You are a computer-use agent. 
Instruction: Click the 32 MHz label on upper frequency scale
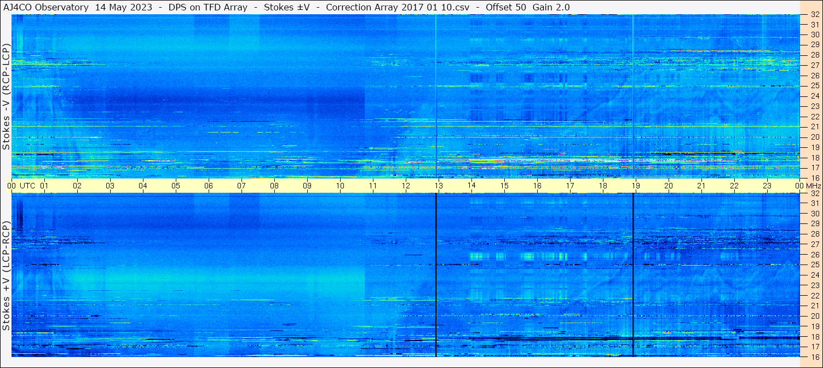[814, 15]
